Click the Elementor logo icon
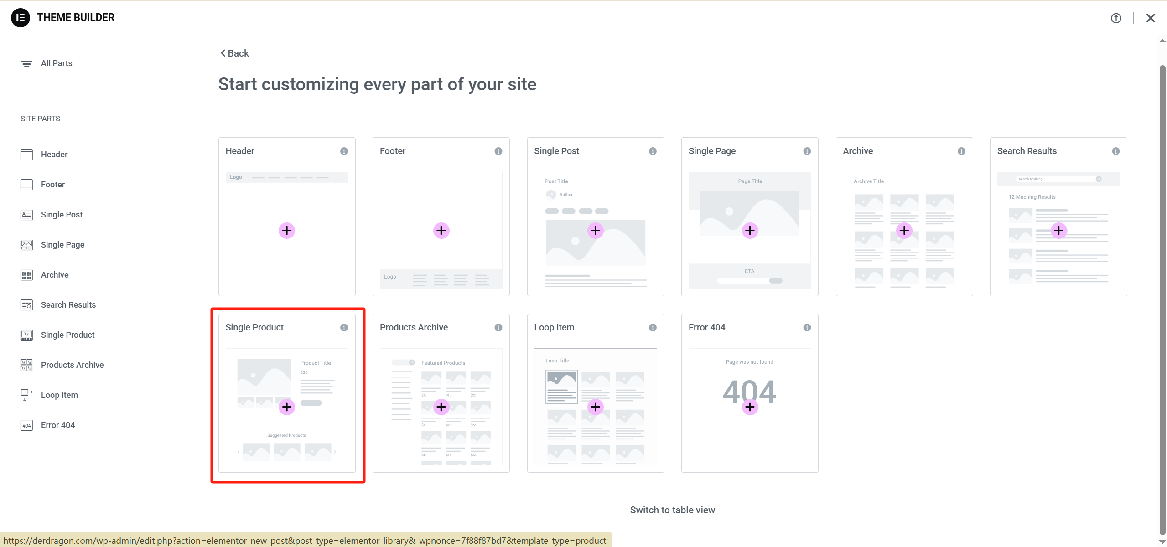1167x547 pixels. click(x=20, y=18)
